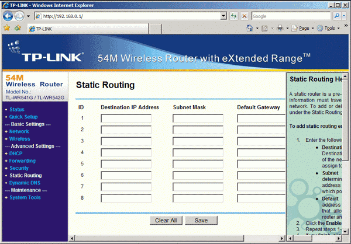Click the magnifier Search icon
The image size is (351, 244).
pos(337,16)
